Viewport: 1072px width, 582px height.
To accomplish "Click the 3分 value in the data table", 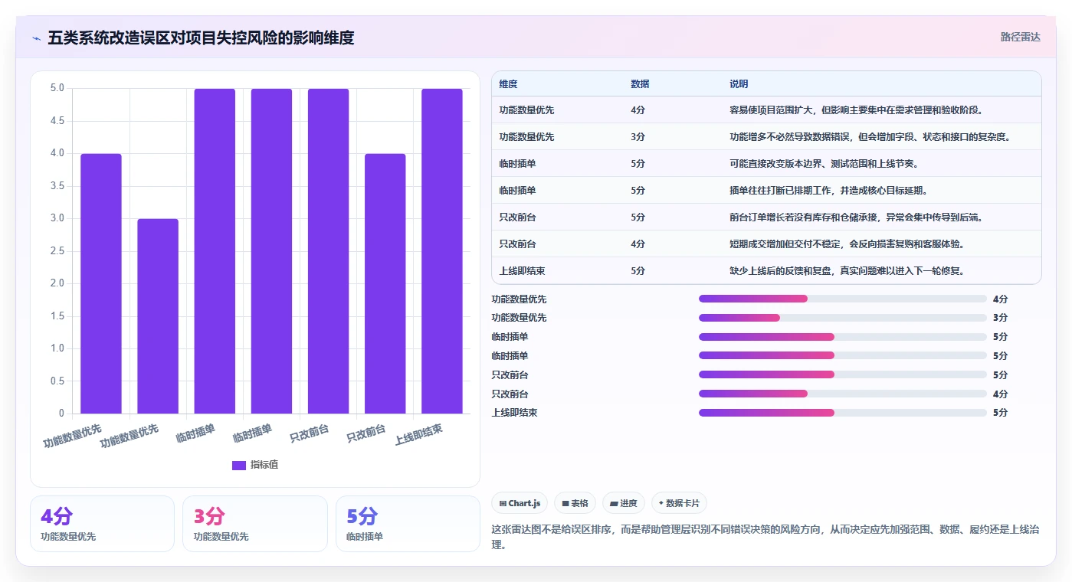I will 638,137.
